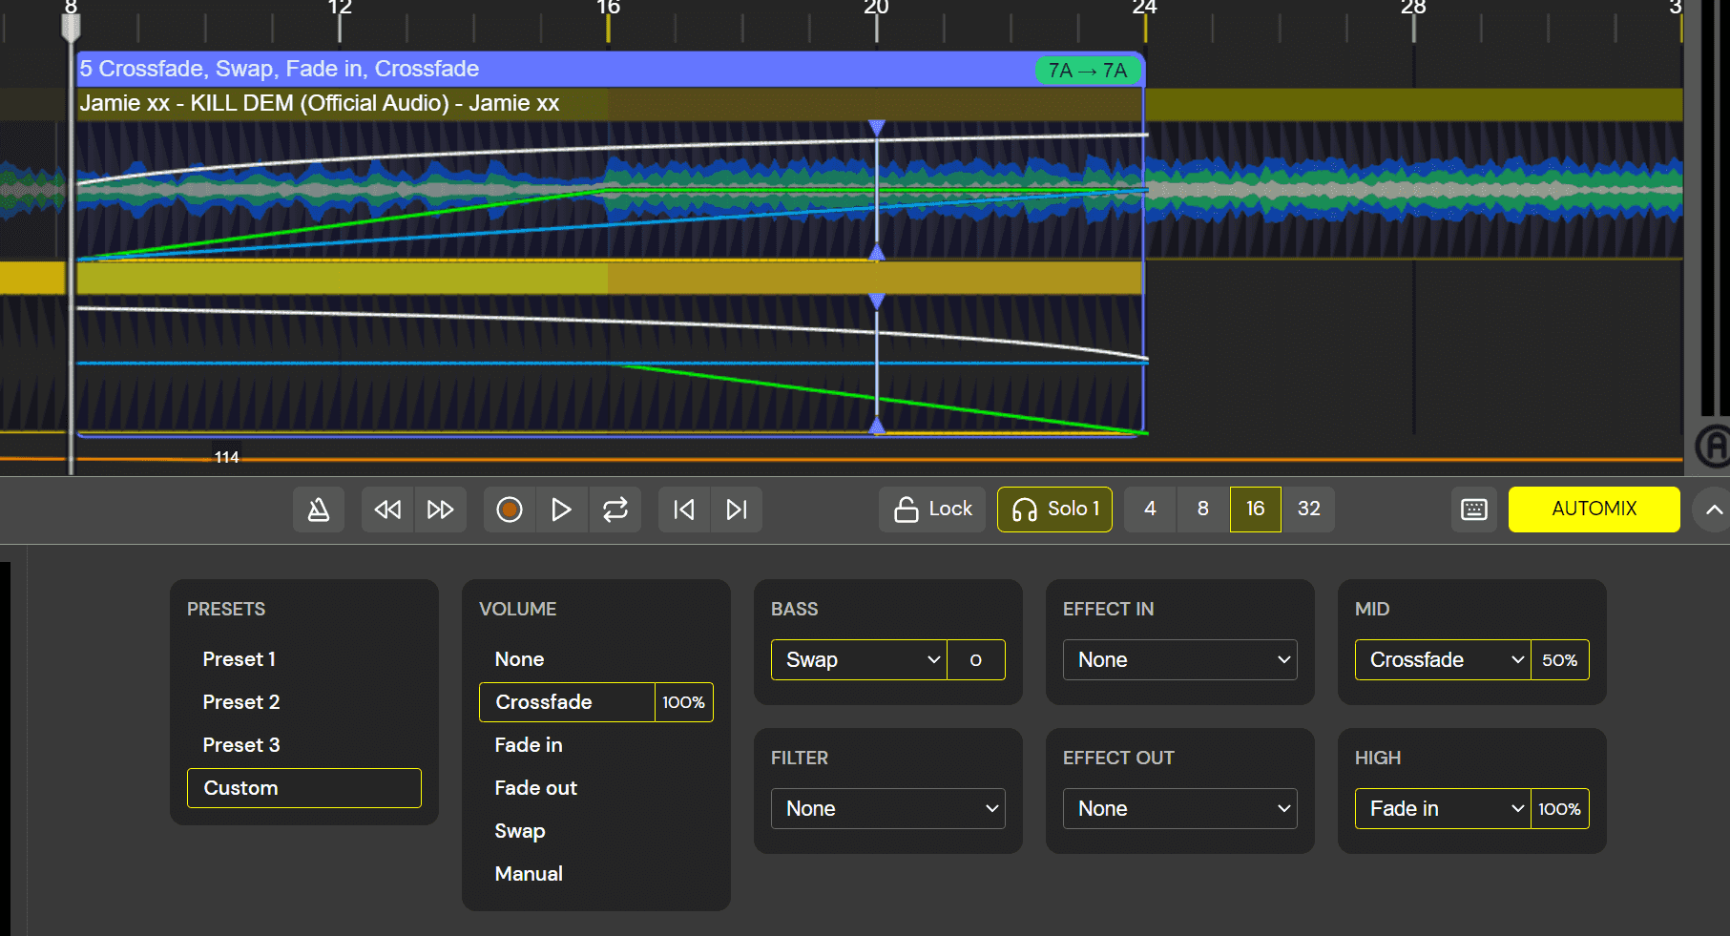Set transition length to 4 bars
Screen dimensions: 1730x936
1150,510
